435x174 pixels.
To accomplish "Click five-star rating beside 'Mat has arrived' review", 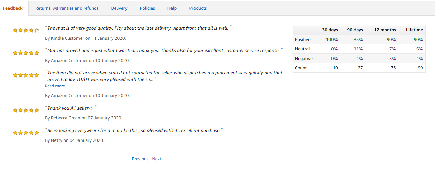I will point(26,53).
